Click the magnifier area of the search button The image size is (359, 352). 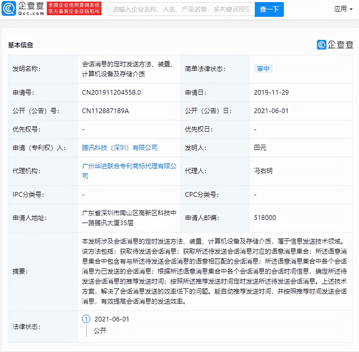tap(269, 9)
